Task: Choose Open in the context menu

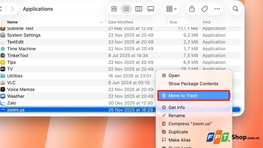Action: (x=194, y=76)
